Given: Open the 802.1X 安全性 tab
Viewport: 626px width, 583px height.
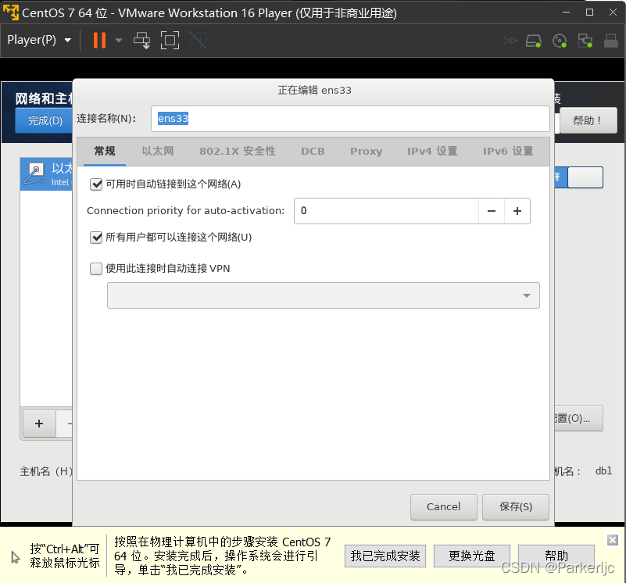Looking at the screenshot, I should (x=237, y=151).
